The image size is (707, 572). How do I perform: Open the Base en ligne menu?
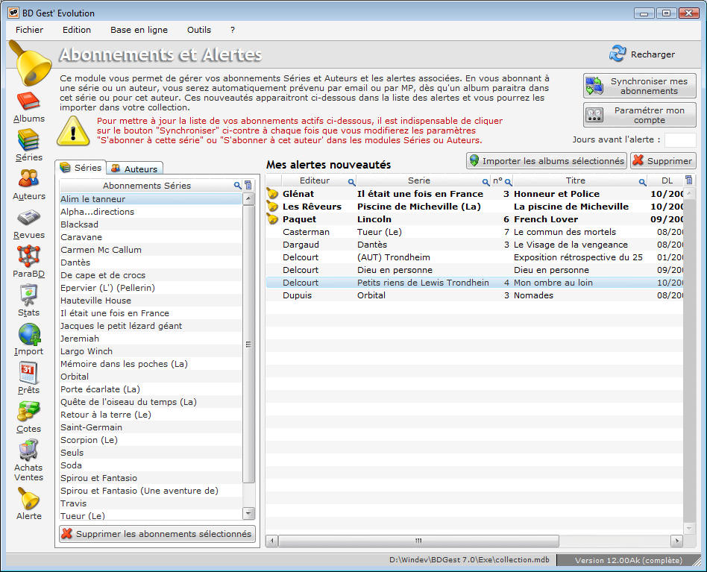click(139, 30)
